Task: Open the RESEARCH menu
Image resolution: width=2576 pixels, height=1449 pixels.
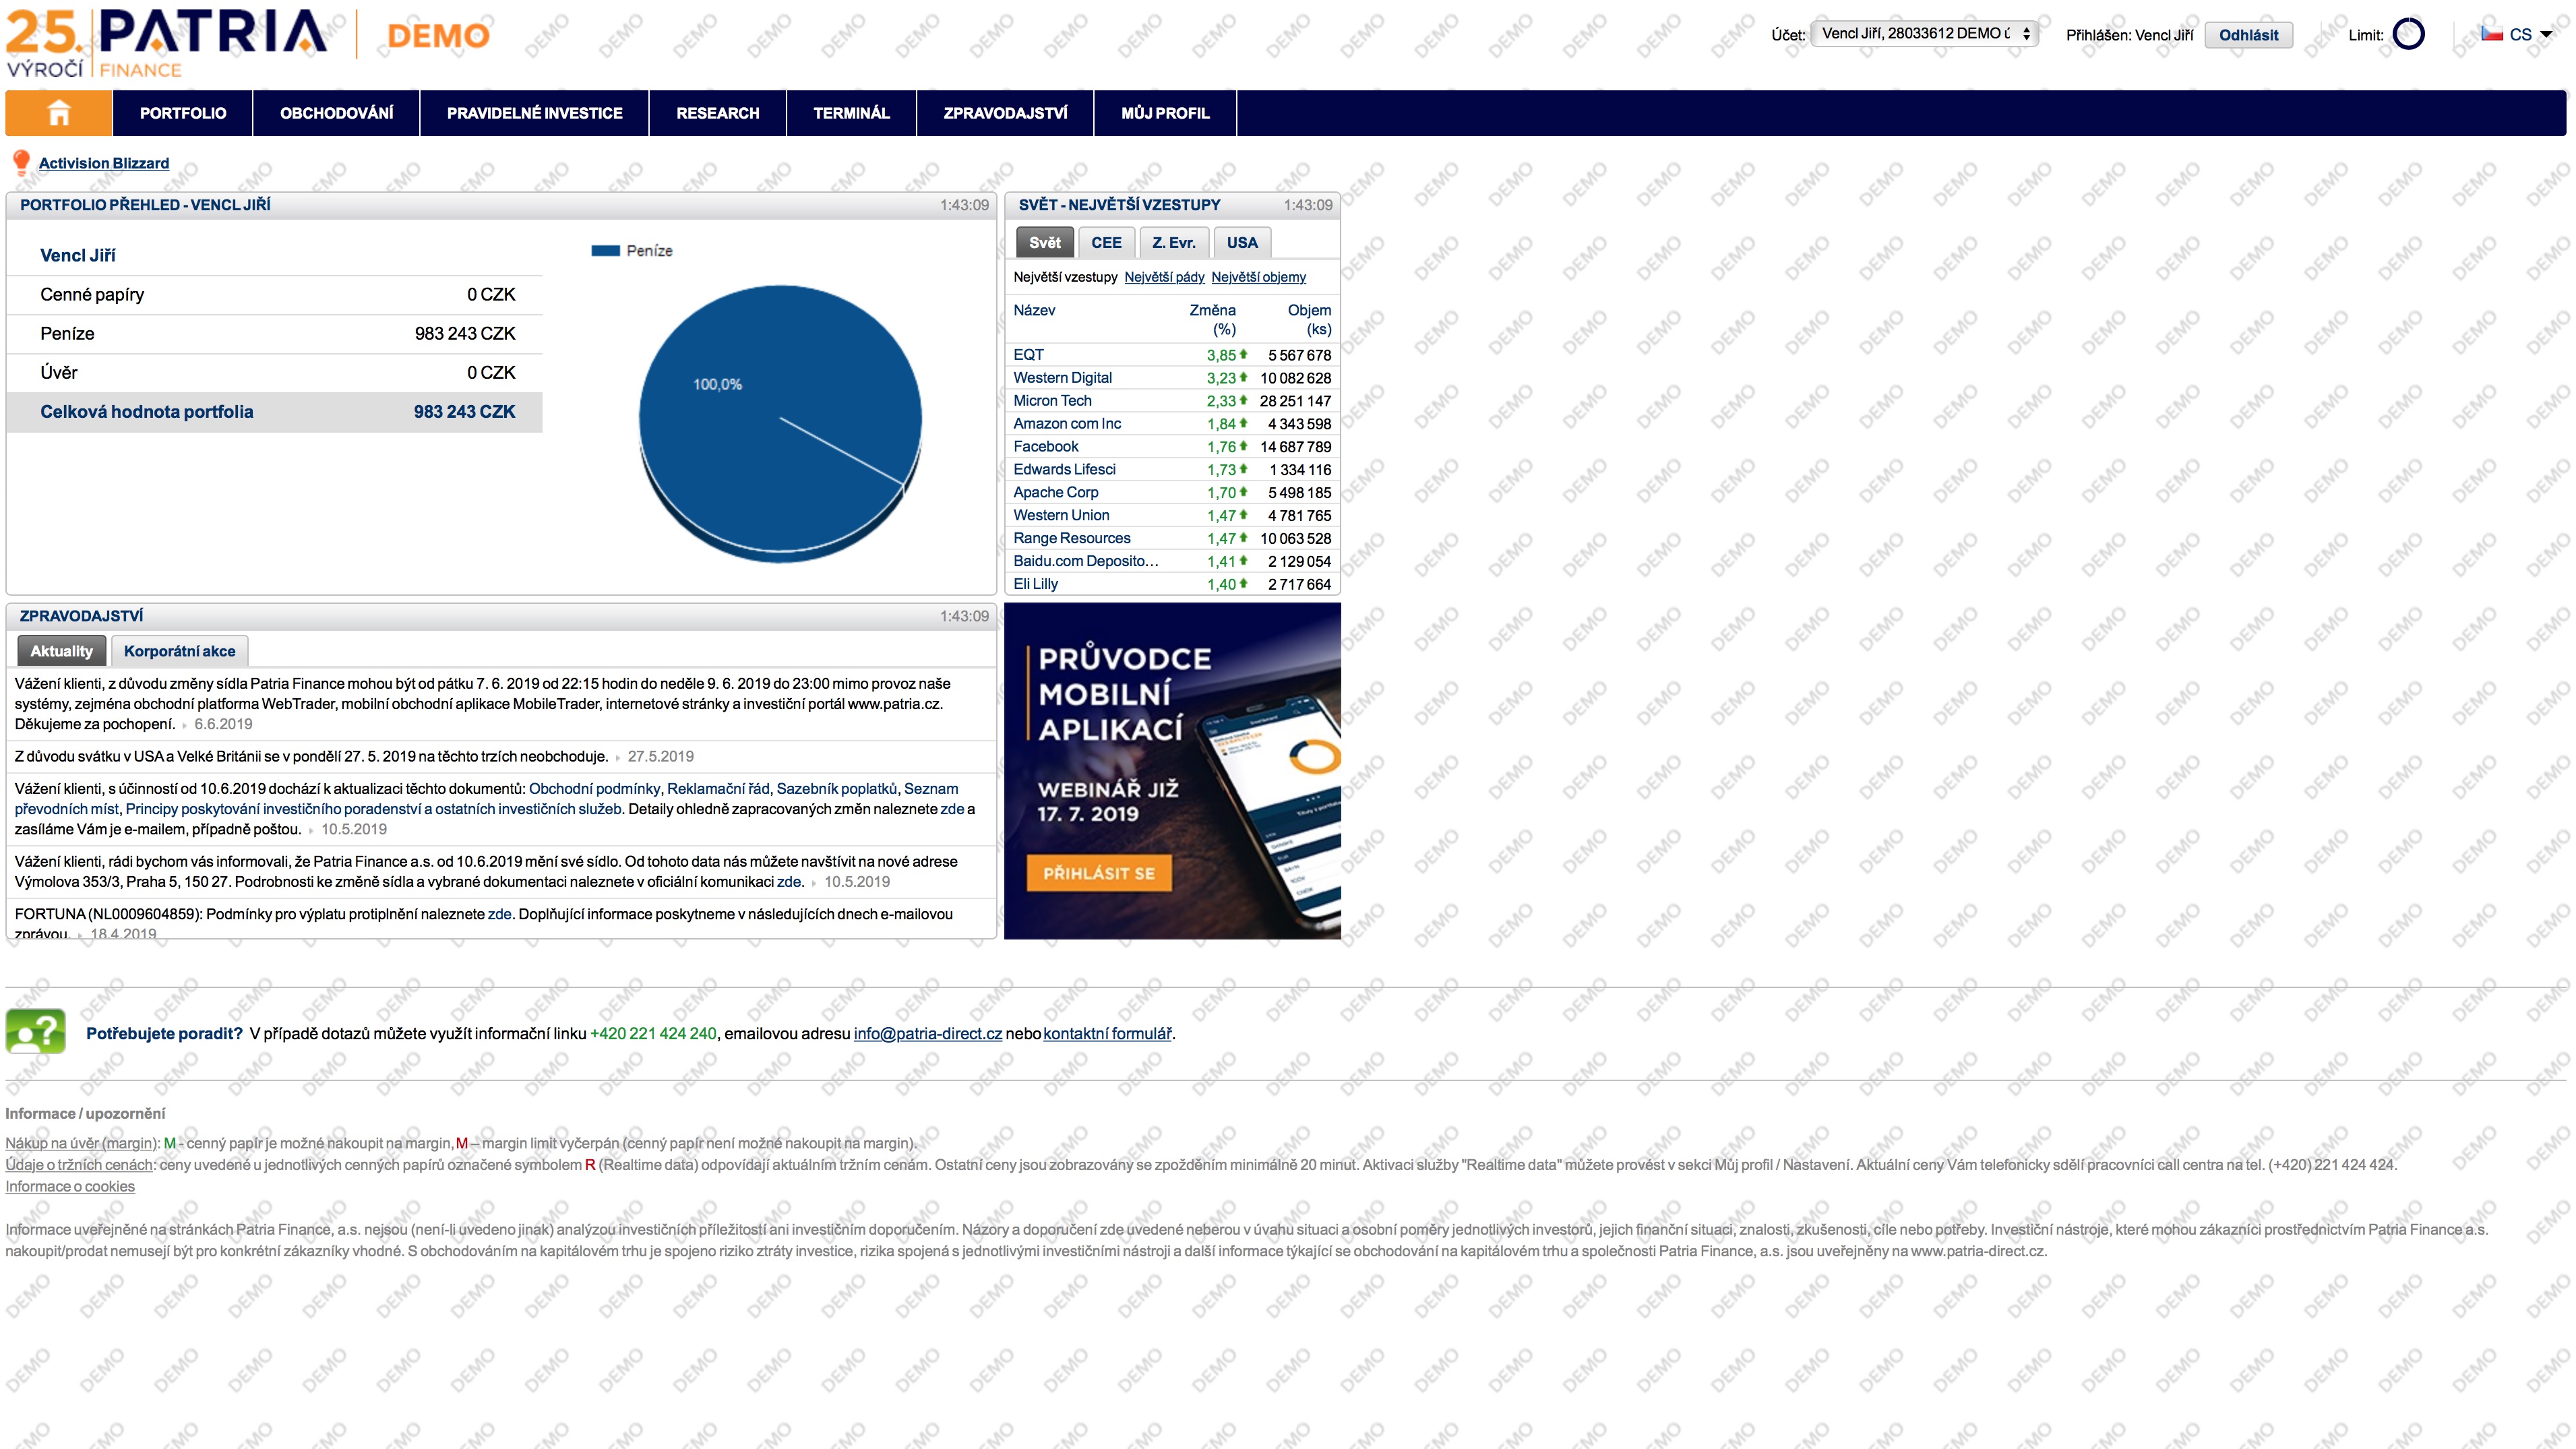Action: click(718, 113)
